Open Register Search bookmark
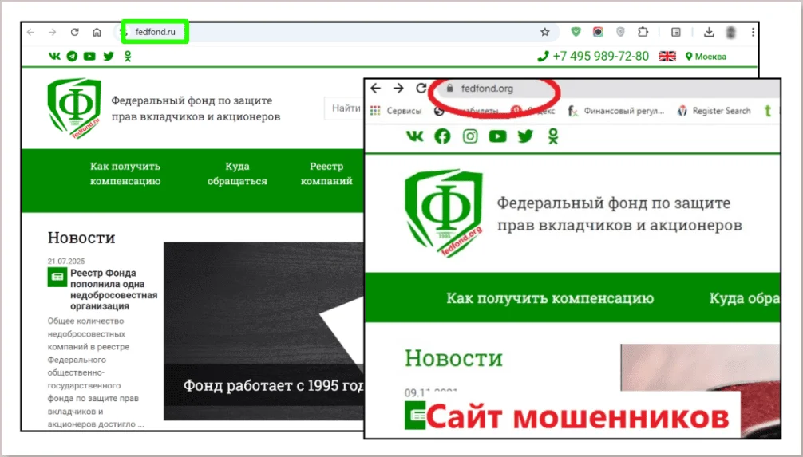 pos(714,111)
